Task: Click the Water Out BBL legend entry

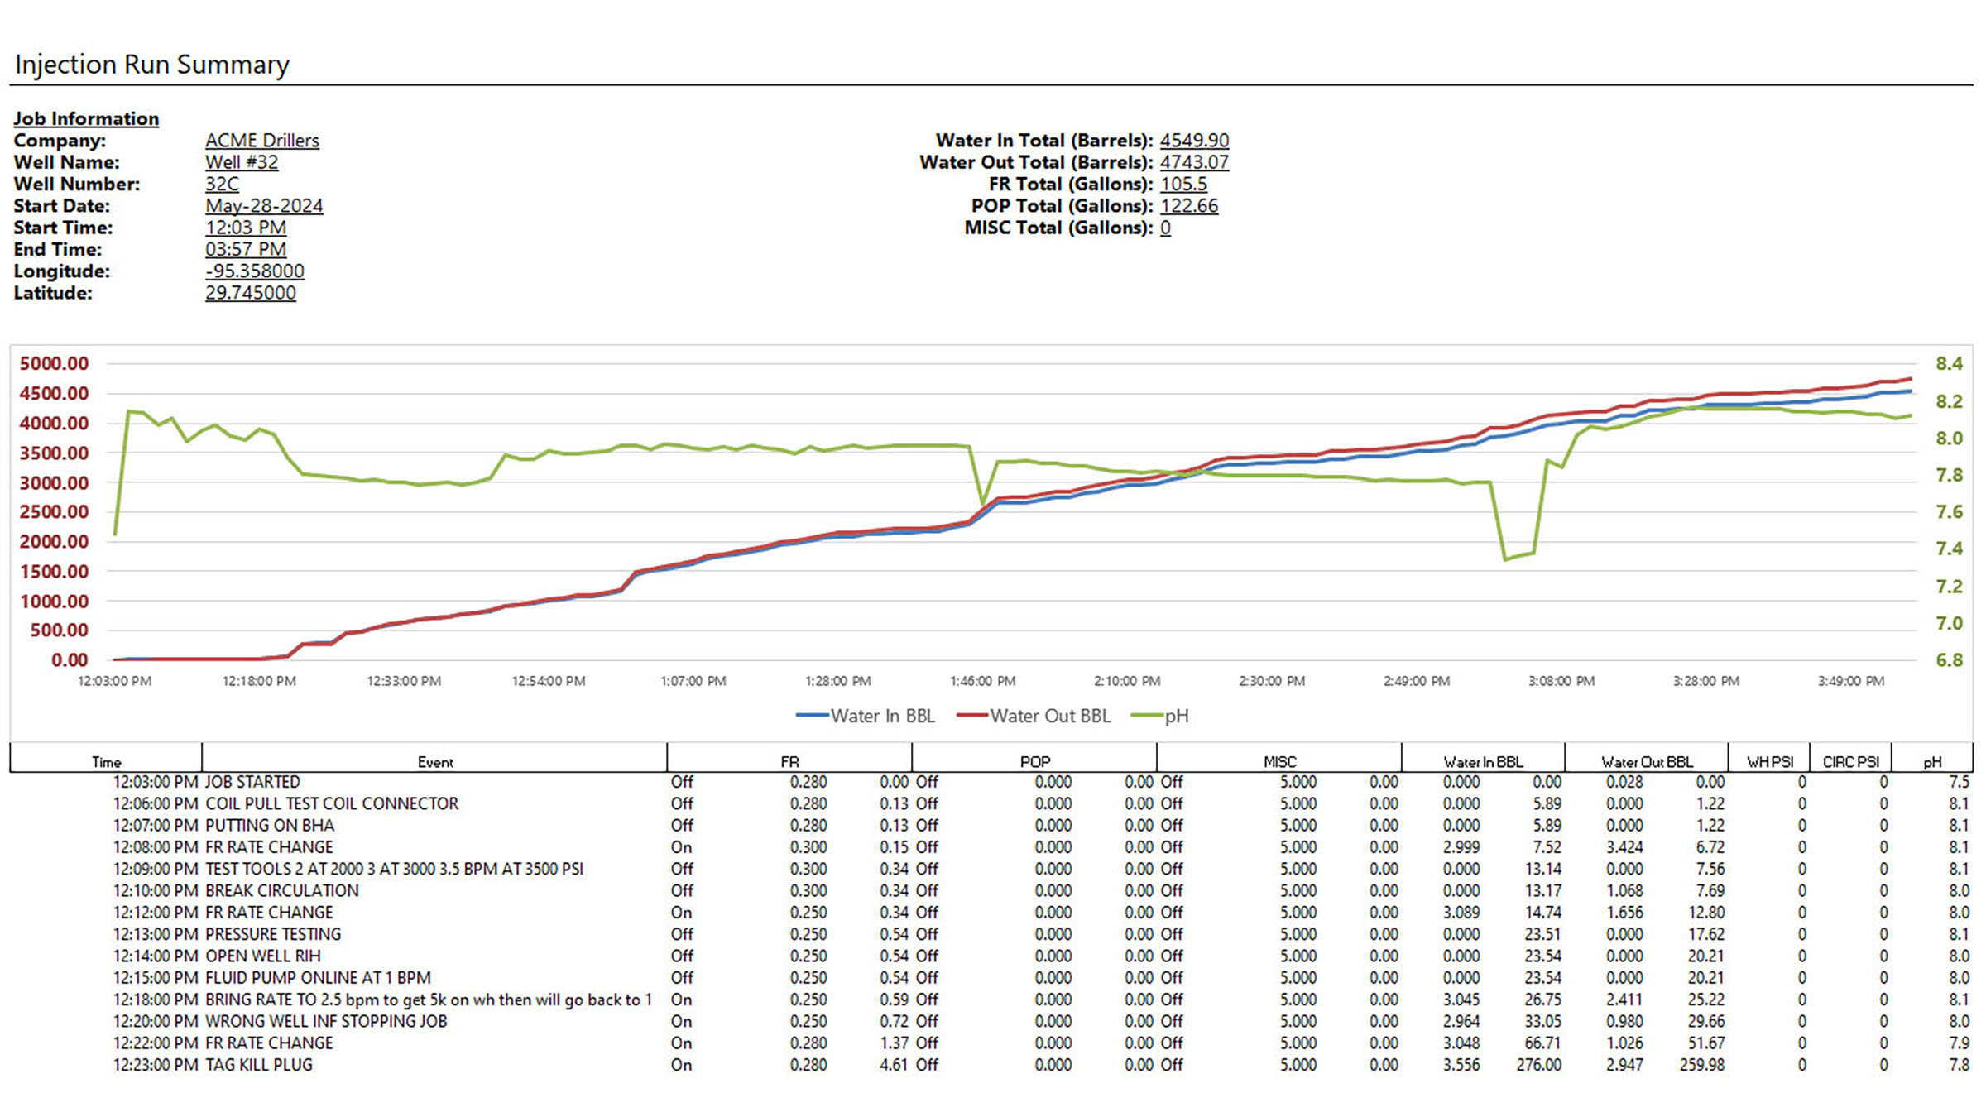Action: pos(1034,717)
